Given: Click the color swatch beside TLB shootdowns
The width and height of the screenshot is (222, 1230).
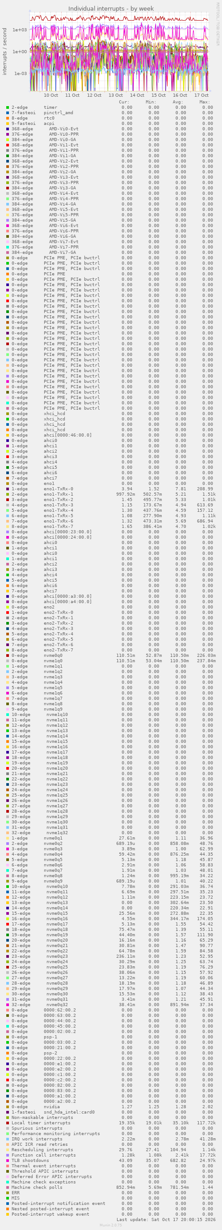Looking at the screenshot, I should 8,1160.
